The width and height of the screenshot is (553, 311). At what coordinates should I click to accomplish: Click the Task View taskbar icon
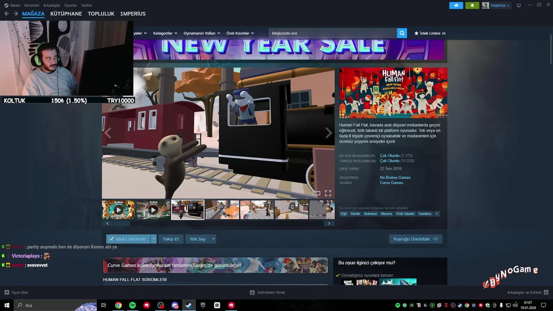click(104, 305)
